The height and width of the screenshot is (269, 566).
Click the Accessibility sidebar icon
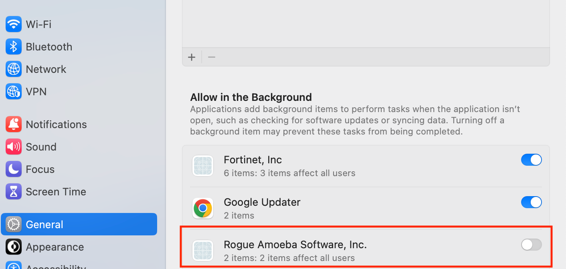[14, 266]
